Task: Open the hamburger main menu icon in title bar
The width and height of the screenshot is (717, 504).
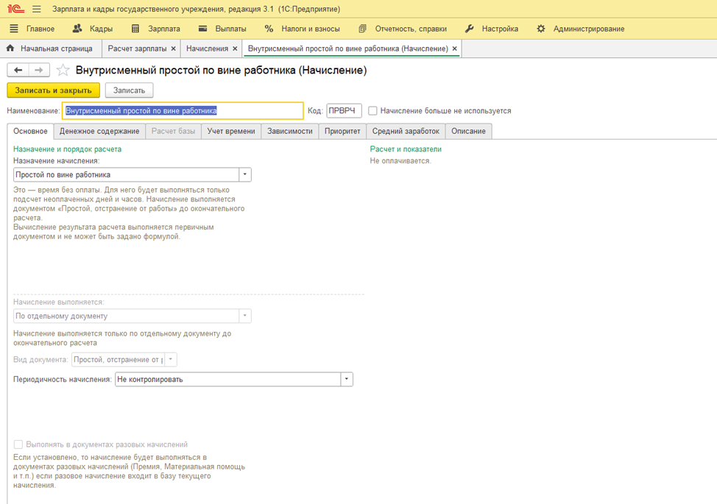Action: [37, 9]
